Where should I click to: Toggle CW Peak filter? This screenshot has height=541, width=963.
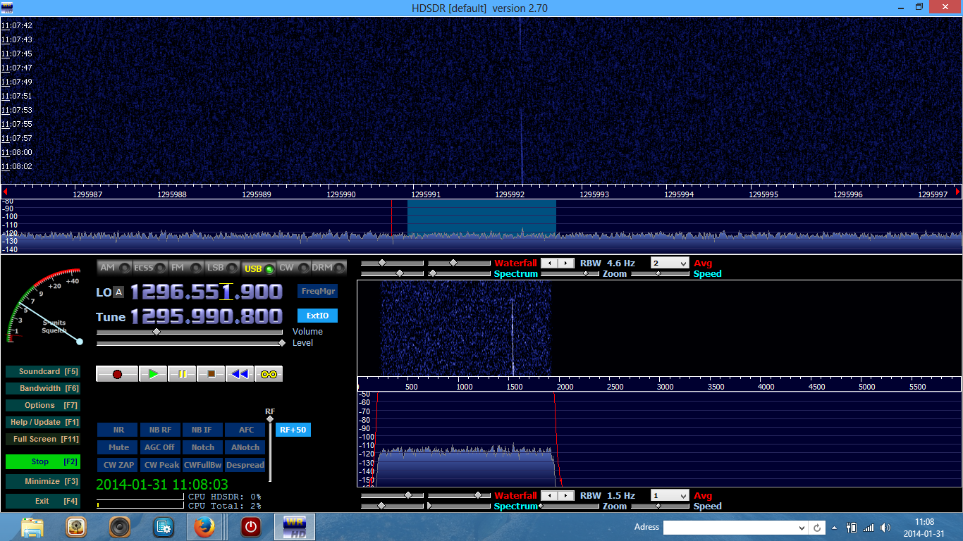click(x=161, y=465)
